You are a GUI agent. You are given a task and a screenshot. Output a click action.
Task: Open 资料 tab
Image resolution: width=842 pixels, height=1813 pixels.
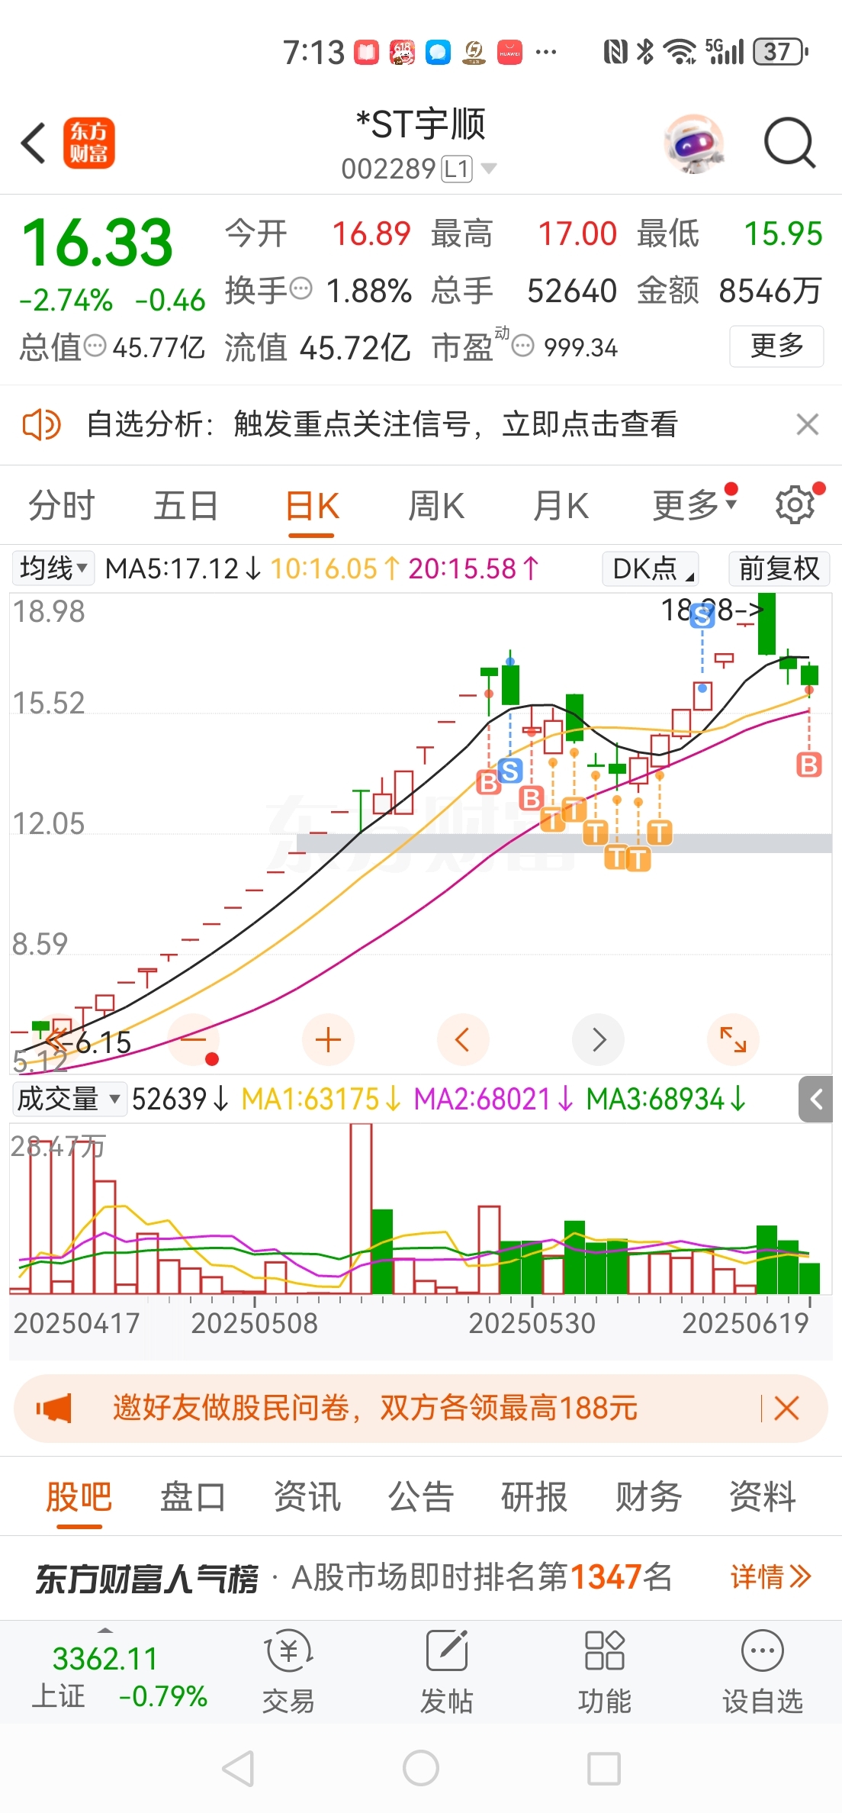tap(763, 1496)
